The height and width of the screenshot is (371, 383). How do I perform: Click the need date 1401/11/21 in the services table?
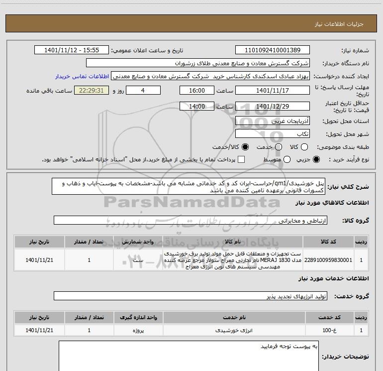[39, 330]
